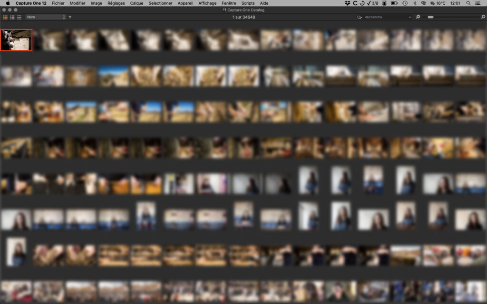This screenshot has width=487, height=304.
Task: Select the filmstrip view mode
Action: [19, 17]
